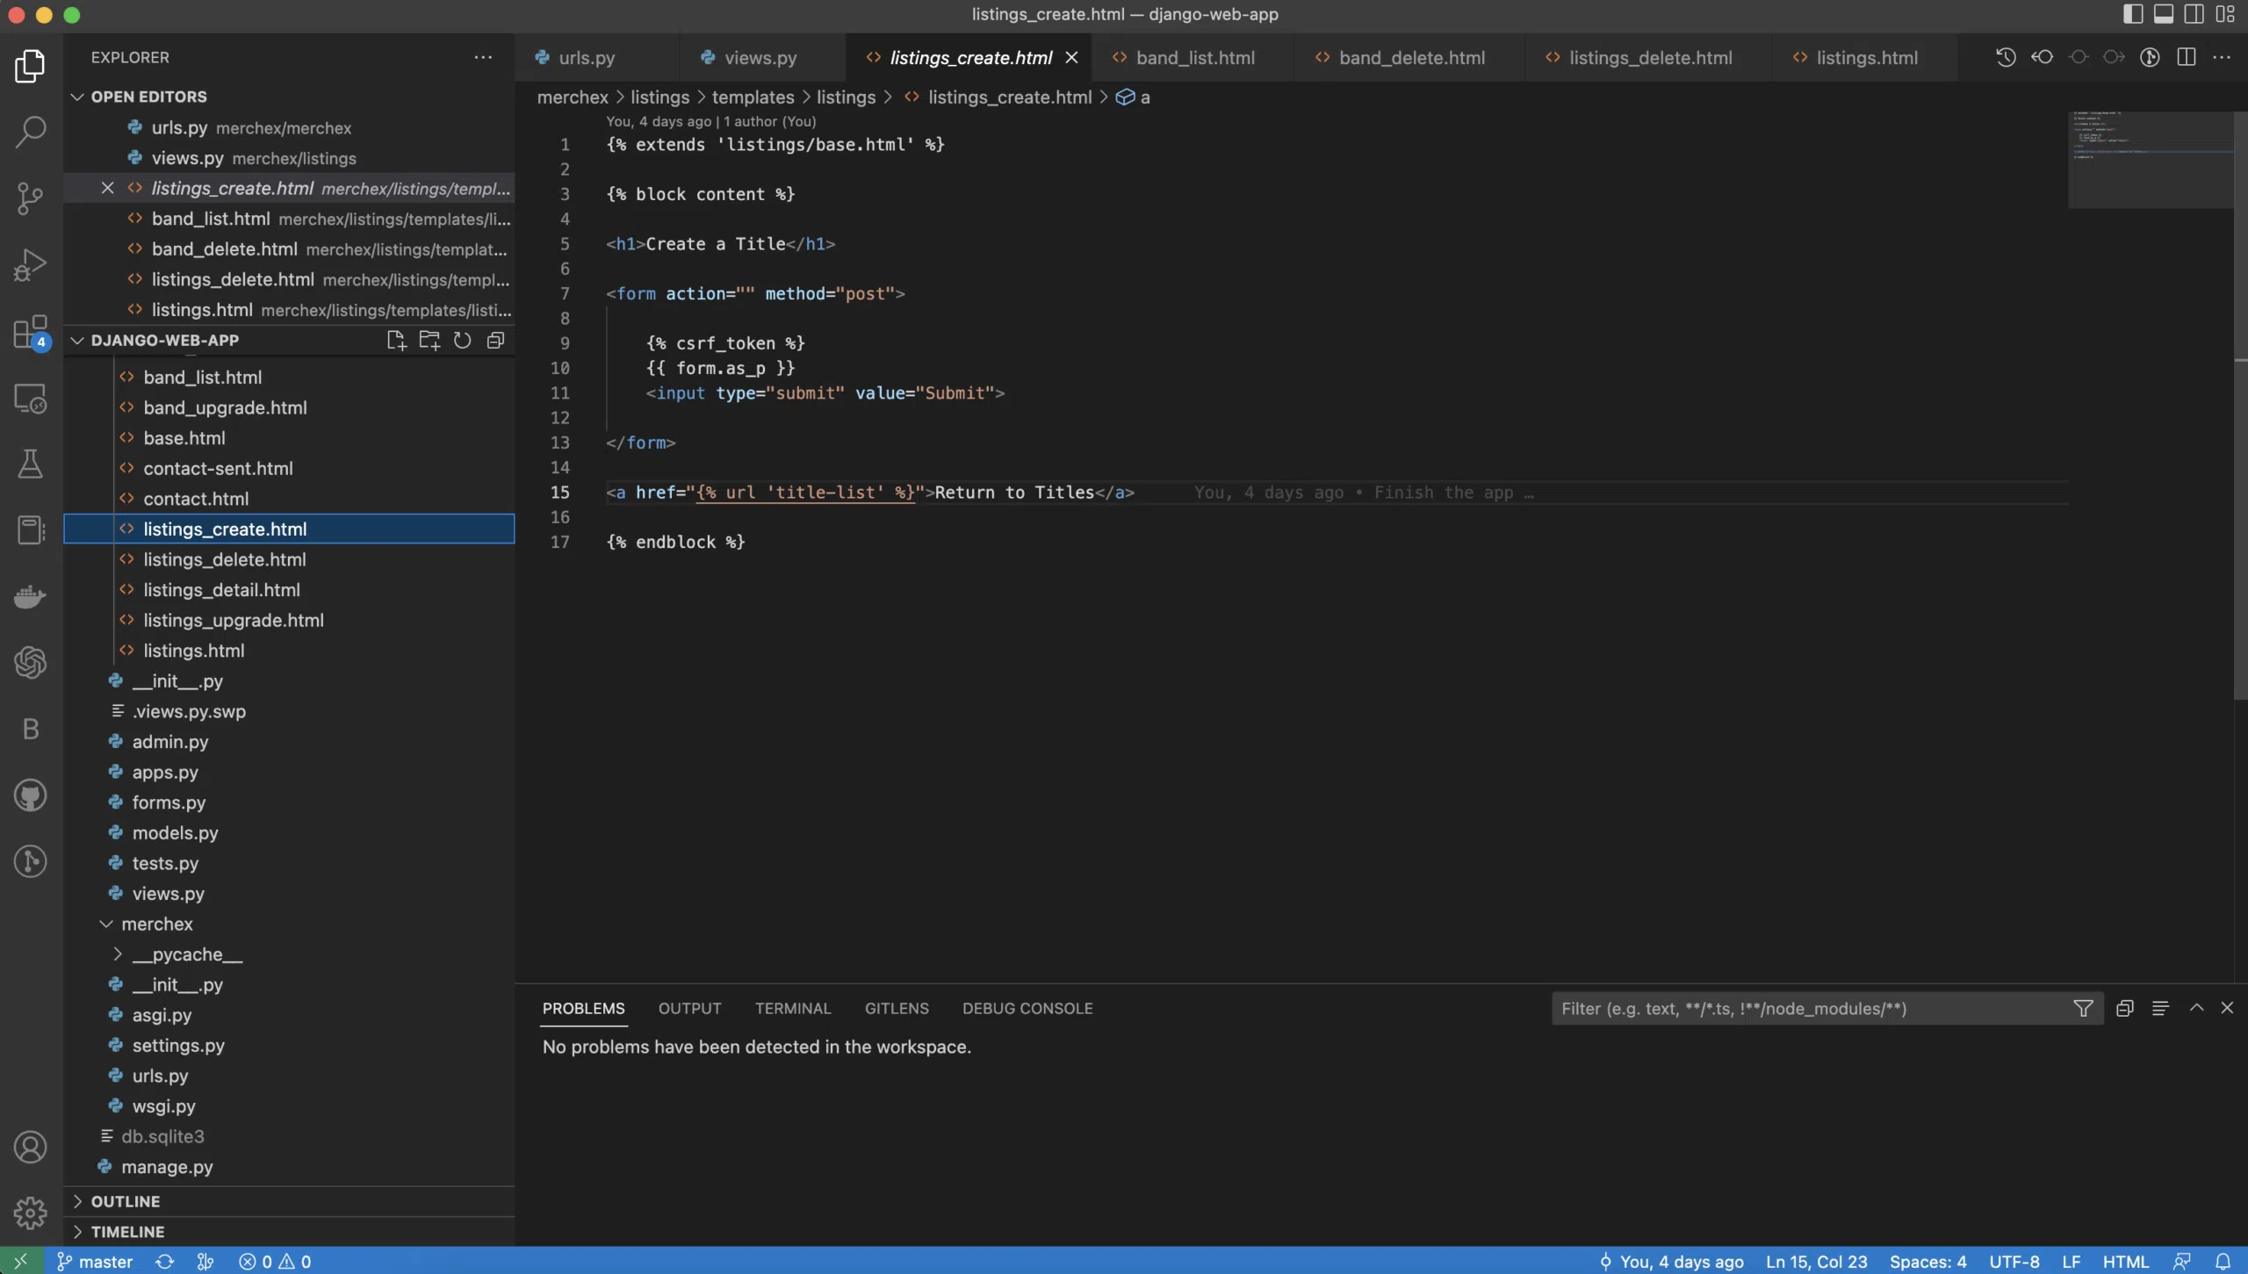Open the DEBUG CONSOLE panel tab
The width and height of the screenshot is (2248, 1274).
click(x=1027, y=1009)
